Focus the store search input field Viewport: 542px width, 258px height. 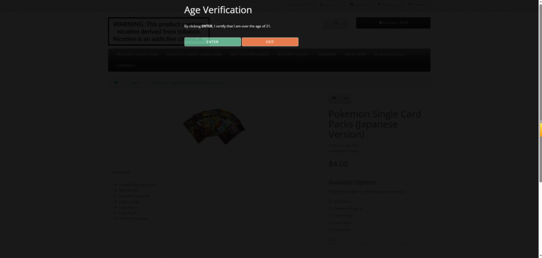(270, 23)
